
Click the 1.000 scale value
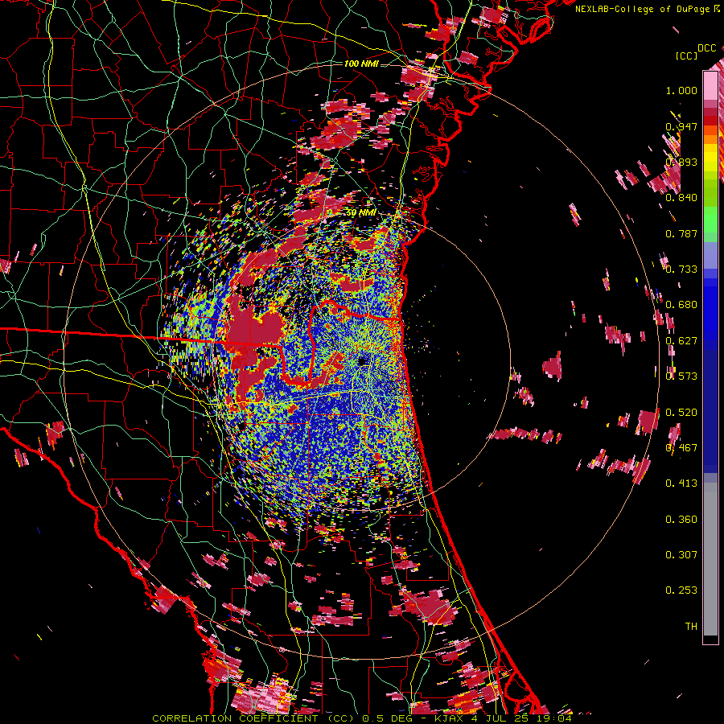click(681, 90)
